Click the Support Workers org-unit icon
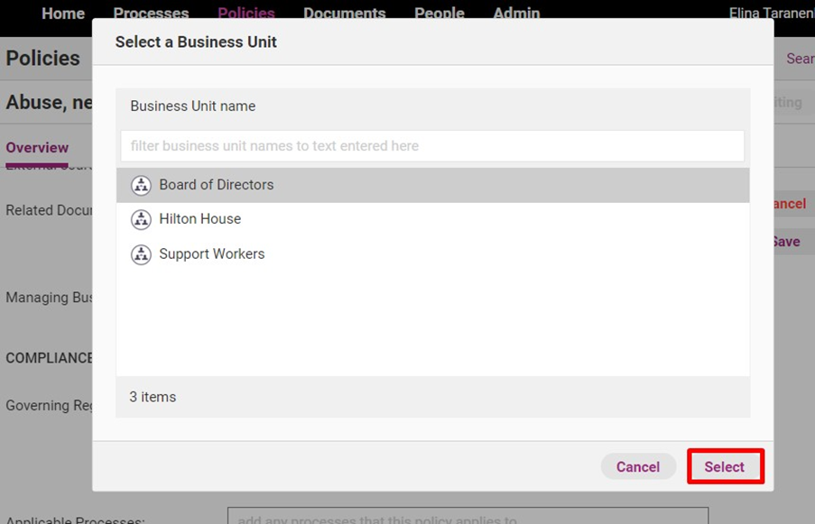 click(141, 254)
